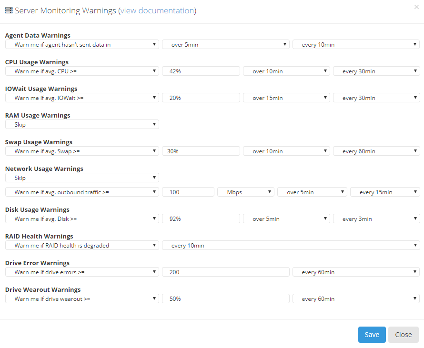Open the IOWait 'over 15min' duration dropdown
This screenshot has width=424, height=348.
pyautogui.click(x=286, y=98)
